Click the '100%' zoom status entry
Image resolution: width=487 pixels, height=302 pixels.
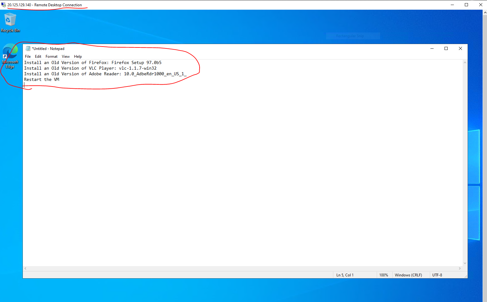coord(384,275)
